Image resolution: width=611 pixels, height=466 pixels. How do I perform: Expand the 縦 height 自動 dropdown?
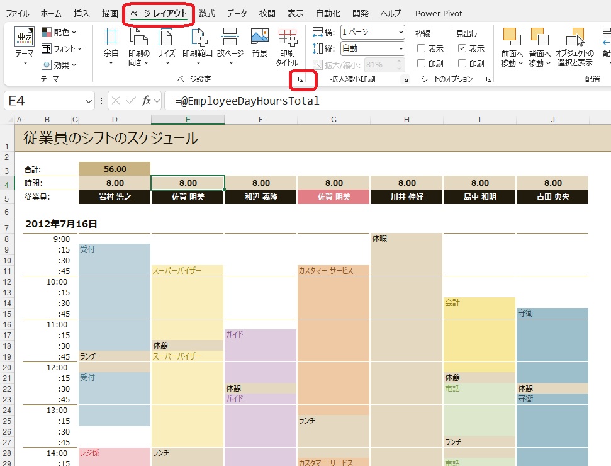point(401,48)
